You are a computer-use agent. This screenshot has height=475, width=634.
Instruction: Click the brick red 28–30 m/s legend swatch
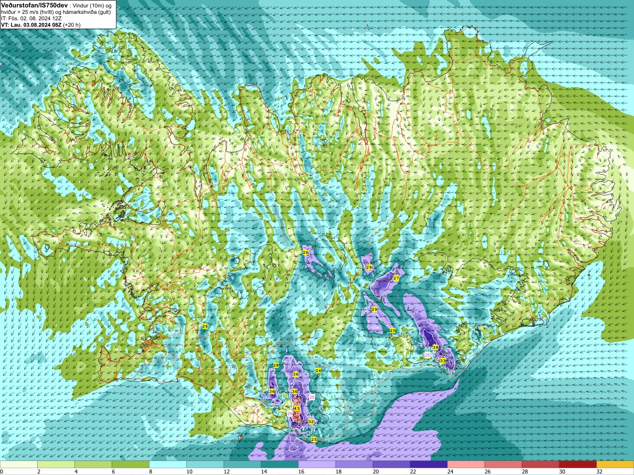click(541, 464)
